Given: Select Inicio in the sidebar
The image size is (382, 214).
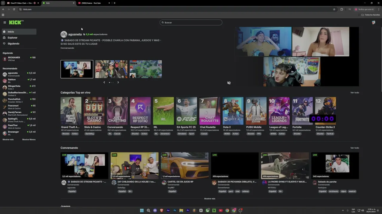Looking at the screenshot, I should [x=19, y=32].
